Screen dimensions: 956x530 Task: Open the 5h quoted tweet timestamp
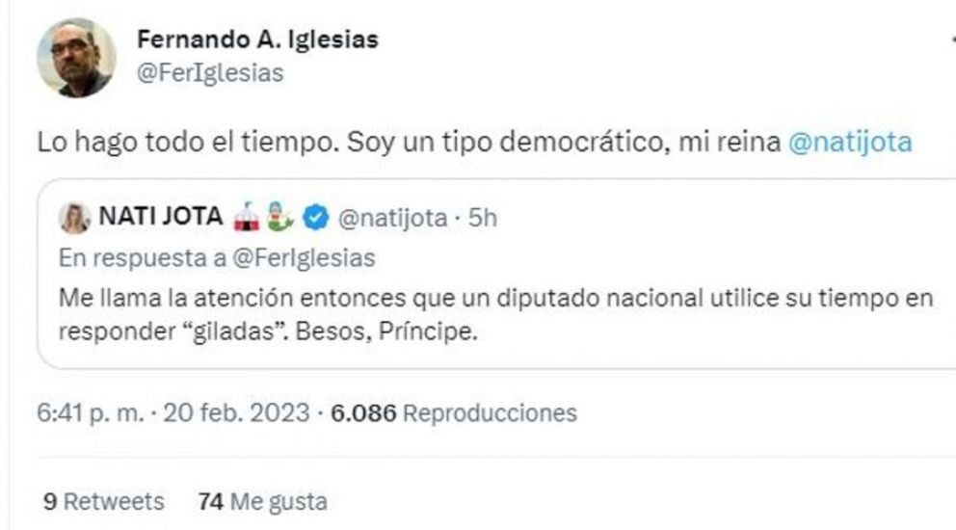pos(481,220)
